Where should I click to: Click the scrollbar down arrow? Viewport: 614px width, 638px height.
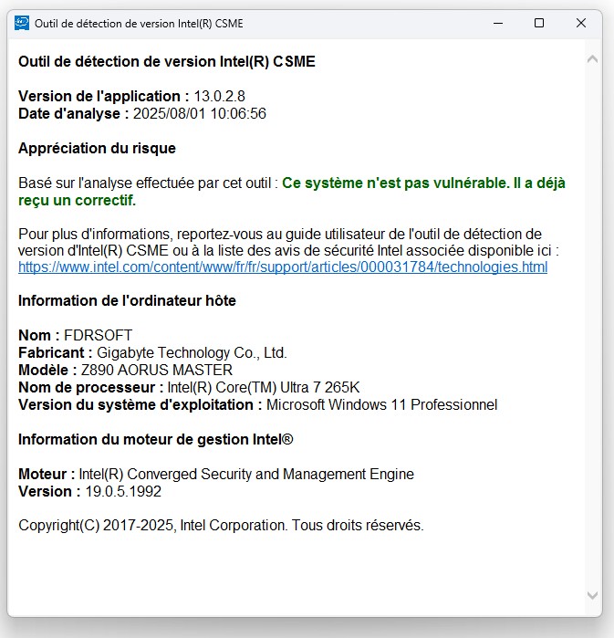pyautogui.click(x=593, y=595)
